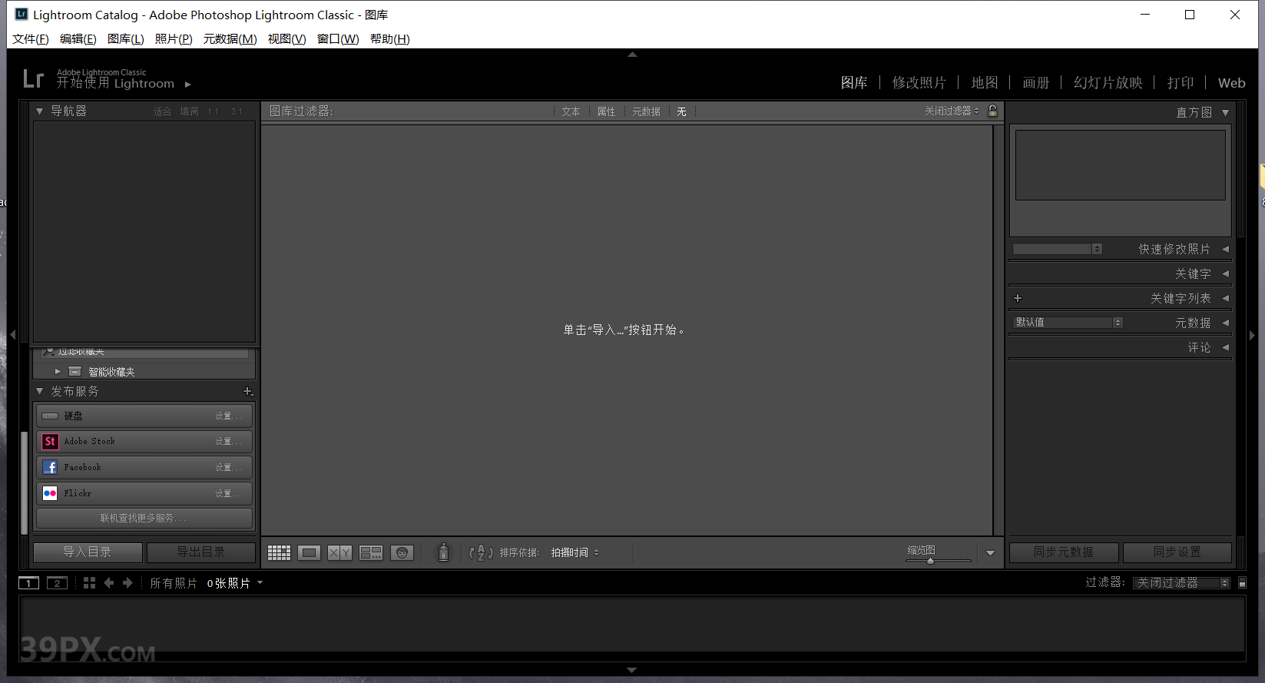Switch to the 幻灯片放映 module

[1108, 82]
